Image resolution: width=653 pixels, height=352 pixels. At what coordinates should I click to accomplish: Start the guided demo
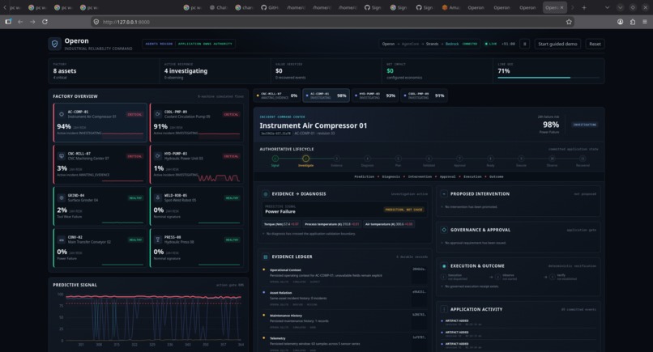coord(557,44)
